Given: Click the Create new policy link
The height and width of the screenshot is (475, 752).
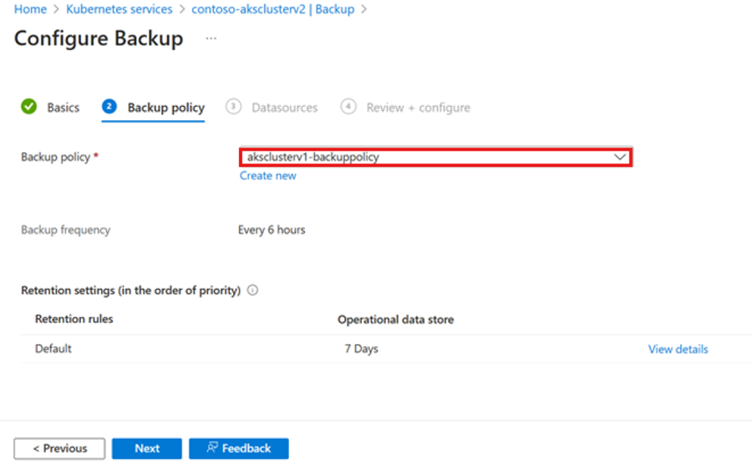Looking at the screenshot, I should [x=268, y=175].
